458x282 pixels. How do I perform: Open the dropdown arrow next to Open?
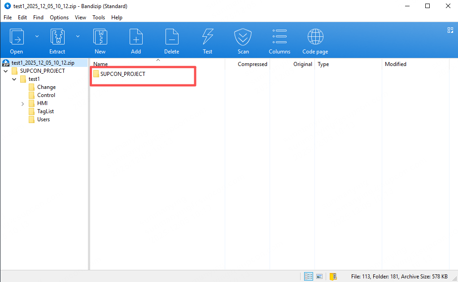[37, 36]
